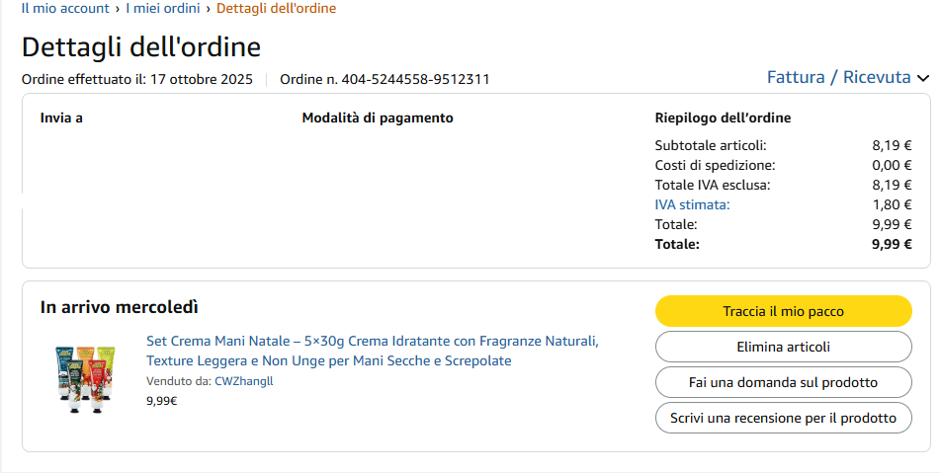
Task: Click the IVA stimata link
Action: pyautogui.click(x=692, y=204)
